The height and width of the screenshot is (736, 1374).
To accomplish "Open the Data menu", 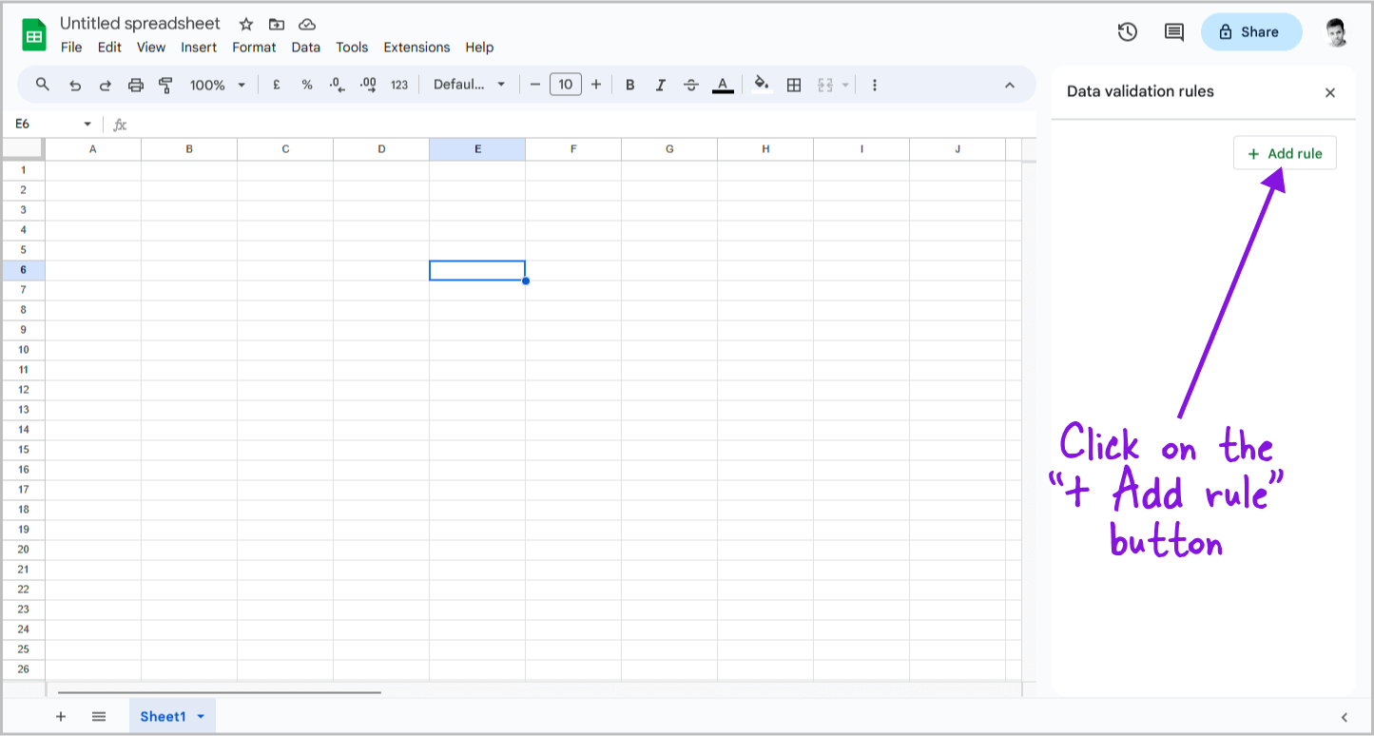I will tap(305, 47).
